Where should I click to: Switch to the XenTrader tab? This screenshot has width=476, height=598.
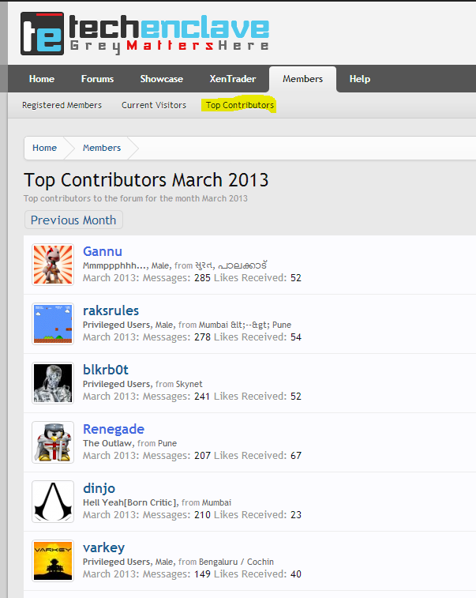232,79
